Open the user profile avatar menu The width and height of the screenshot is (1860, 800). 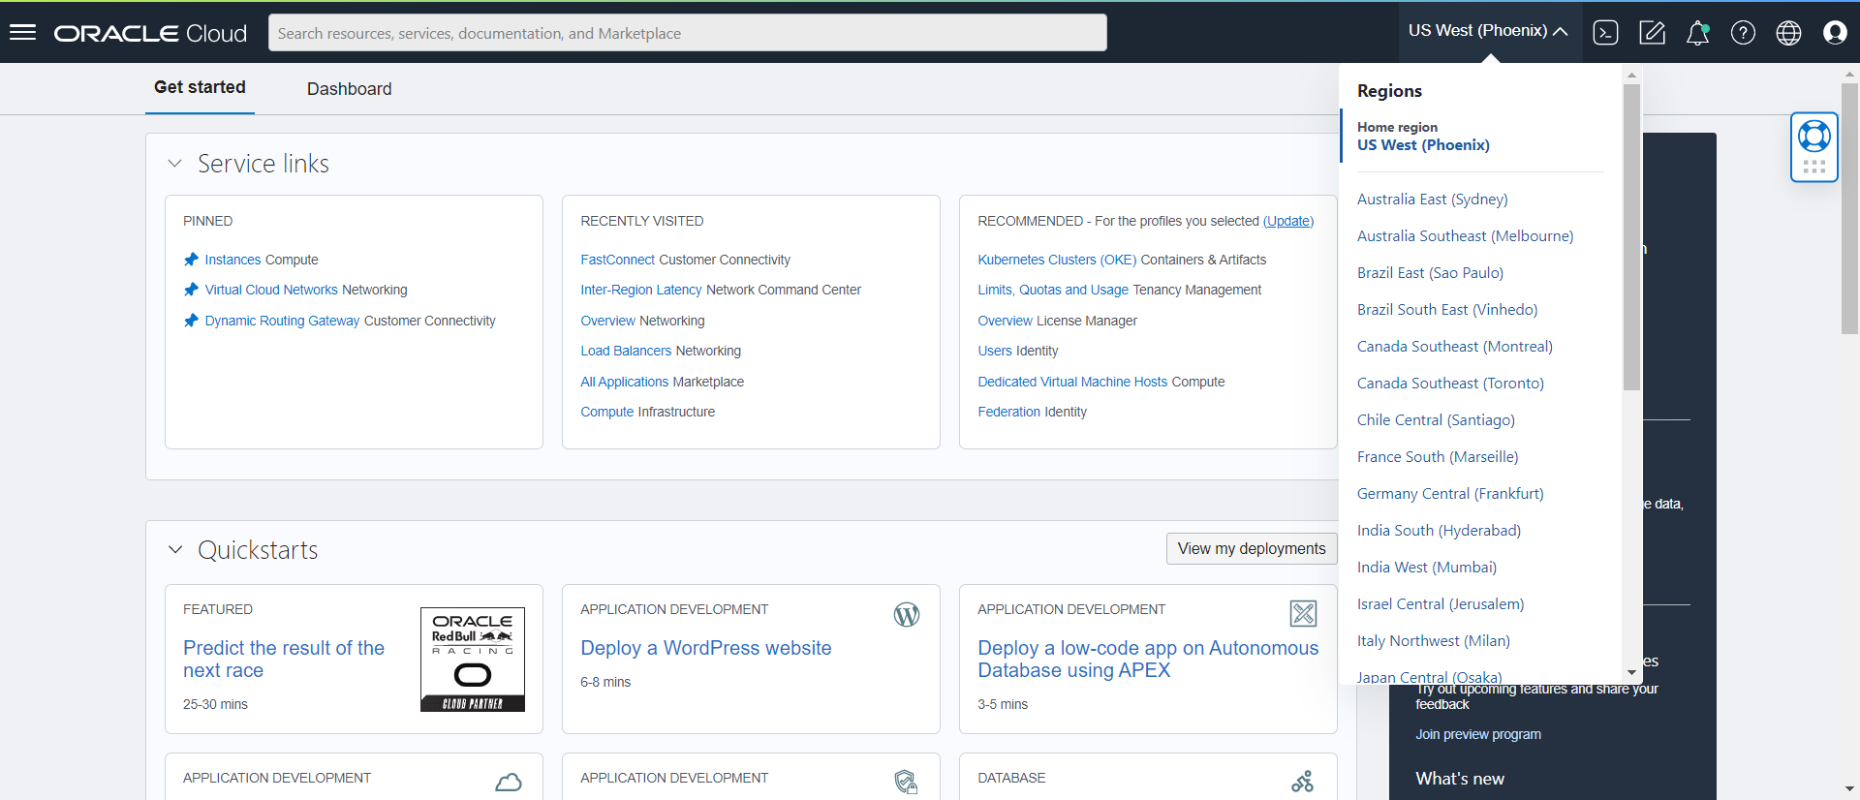coord(1835,33)
